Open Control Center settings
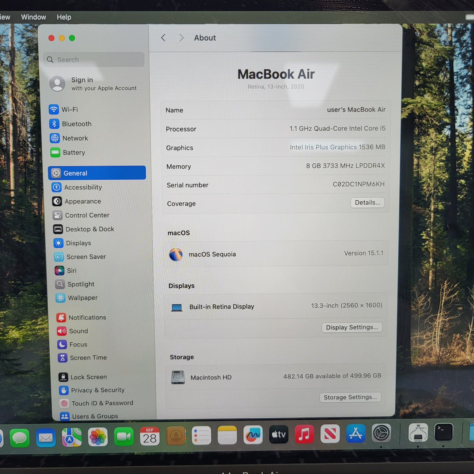The image size is (474, 474). (x=81, y=215)
